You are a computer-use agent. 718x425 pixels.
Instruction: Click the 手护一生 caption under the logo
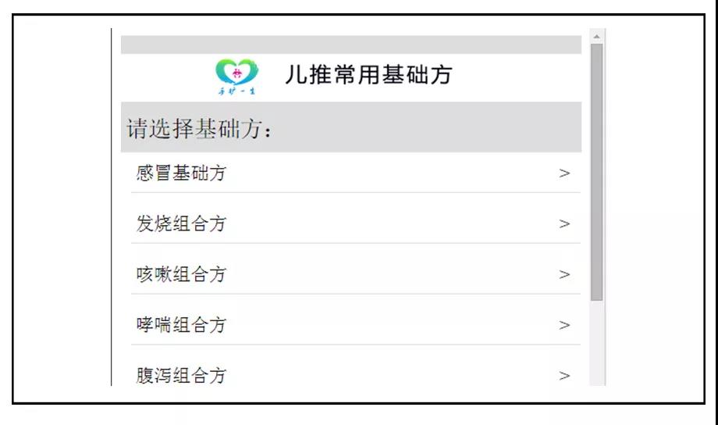click(x=236, y=91)
